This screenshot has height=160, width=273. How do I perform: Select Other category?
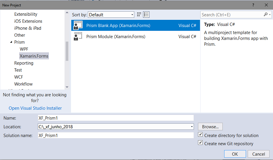20,35
